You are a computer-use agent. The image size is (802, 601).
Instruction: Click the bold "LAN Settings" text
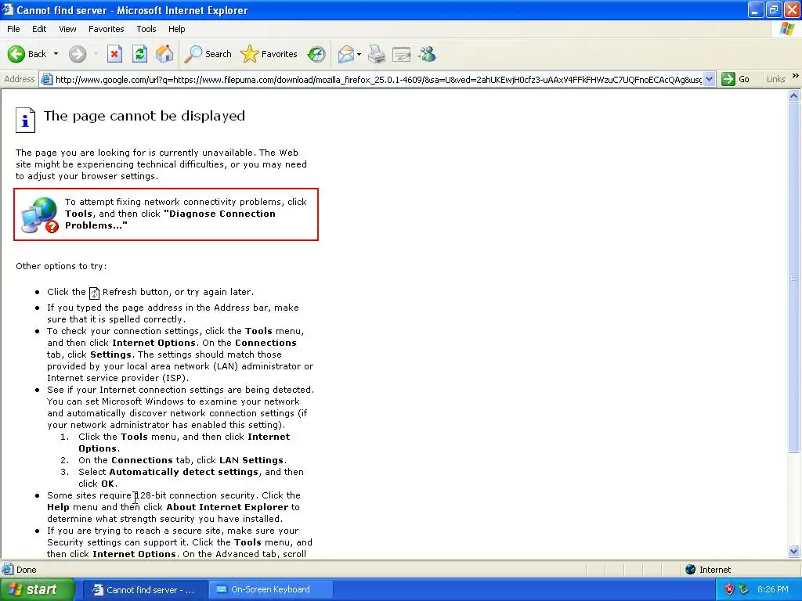click(251, 460)
